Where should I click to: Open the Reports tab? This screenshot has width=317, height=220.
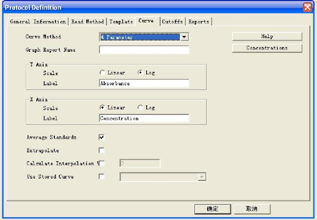point(199,22)
